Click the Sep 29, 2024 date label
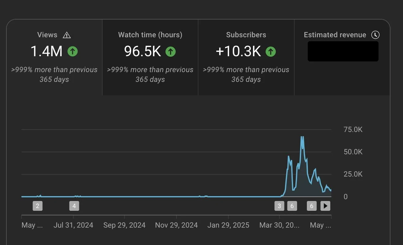The image size is (403, 245). coord(124,225)
